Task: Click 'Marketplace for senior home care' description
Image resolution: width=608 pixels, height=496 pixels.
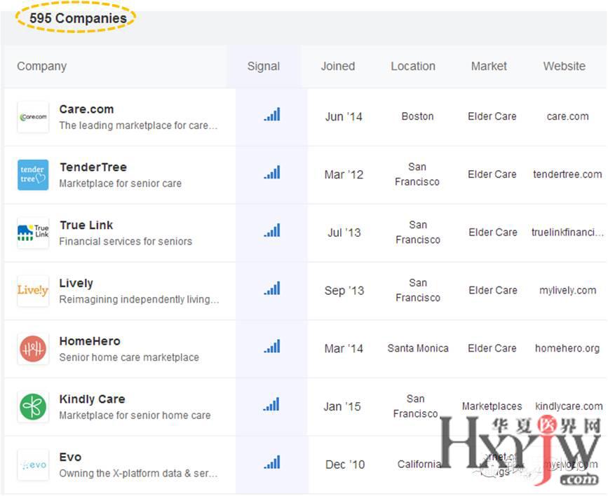Action: click(x=135, y=415)
